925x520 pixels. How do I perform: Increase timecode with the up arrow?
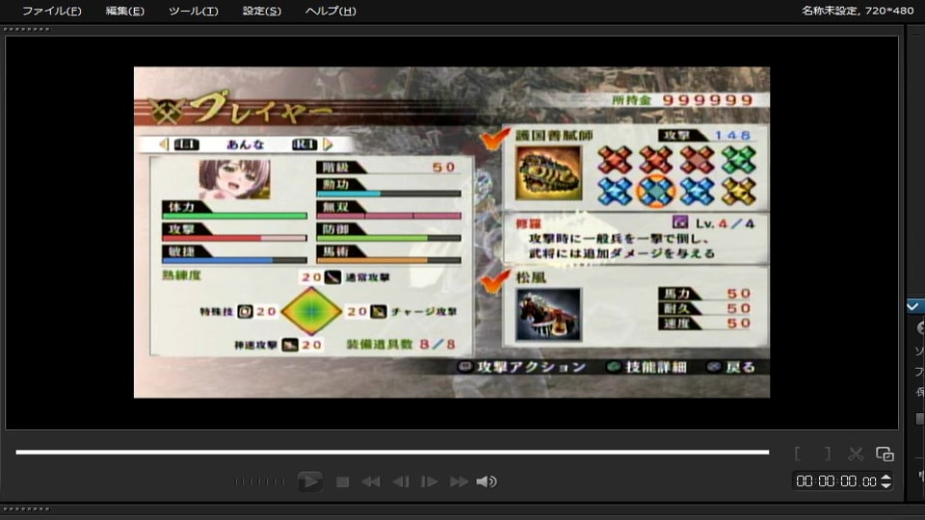885,477
